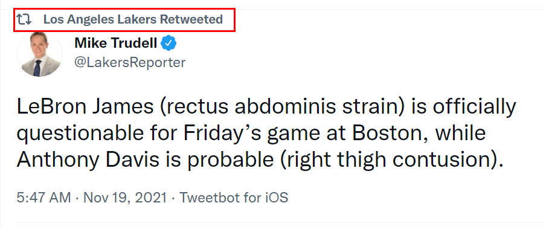
Task: Click the Nov 19, 2021 date
Action: pyautogui.click(x=125, y=198)
